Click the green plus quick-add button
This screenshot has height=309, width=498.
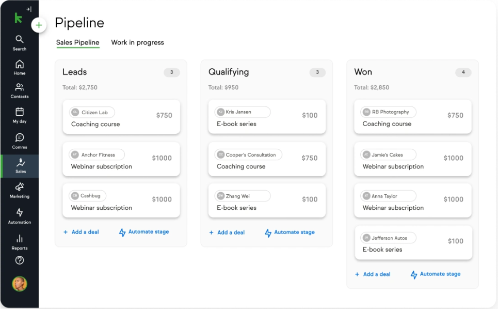[39, 25]
